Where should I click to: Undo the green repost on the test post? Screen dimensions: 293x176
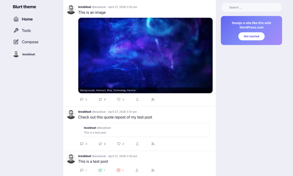(x=100, y=170)
